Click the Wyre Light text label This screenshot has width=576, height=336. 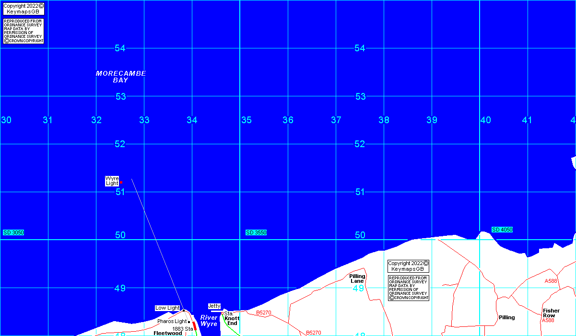(112, 181)
